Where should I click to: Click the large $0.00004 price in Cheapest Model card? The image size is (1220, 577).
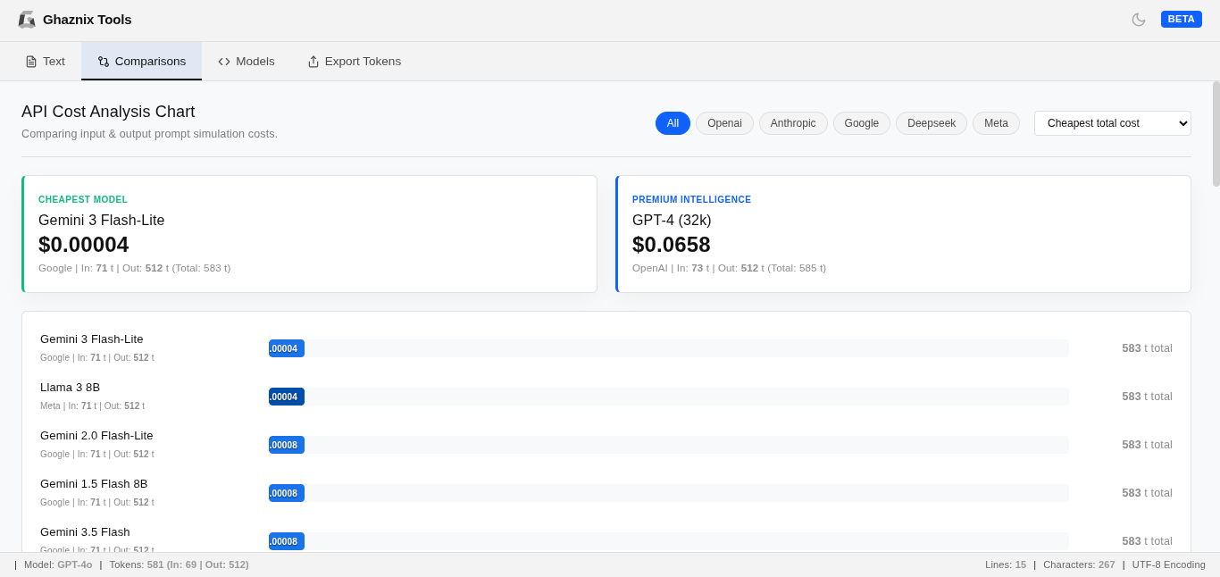coord(83,245)
